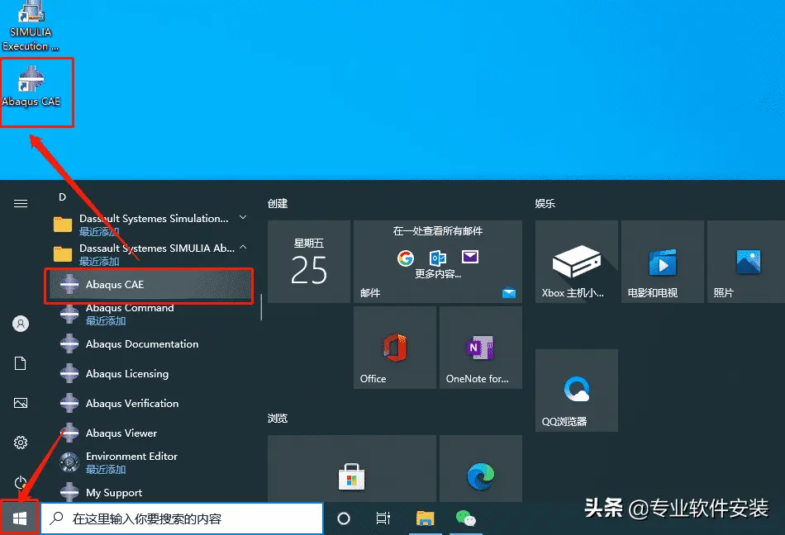The width and height of the screenshot is (785, 535).
Task: Open Documents icon in Start sidebar
Action: click(x=21, y=363)
